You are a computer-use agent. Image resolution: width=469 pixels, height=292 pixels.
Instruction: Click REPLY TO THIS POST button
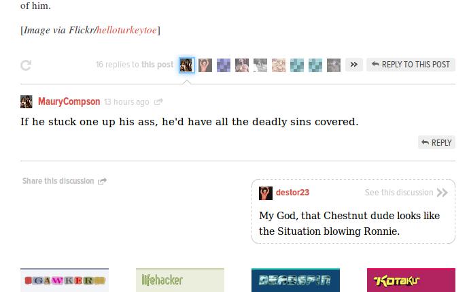point(411,65)
